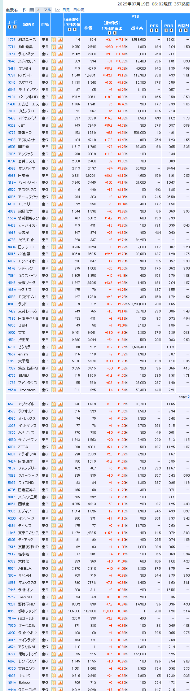Sort 利回り column descending arrow
The height and width of the screenshot is (691, 193).
click(x=185, y=30)
